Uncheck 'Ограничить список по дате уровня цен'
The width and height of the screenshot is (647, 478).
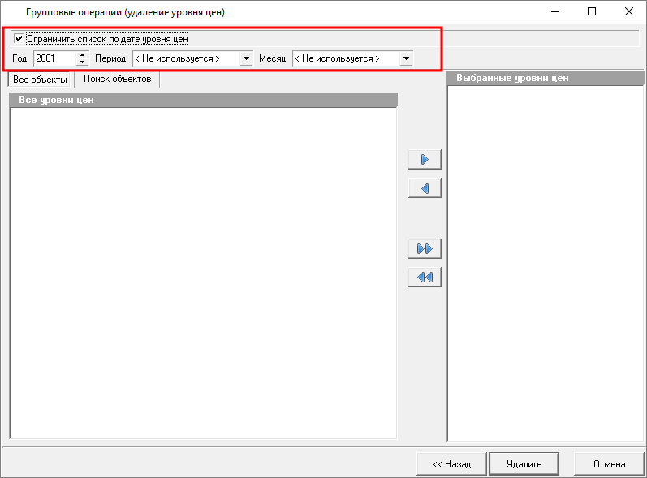click(19, 38)
